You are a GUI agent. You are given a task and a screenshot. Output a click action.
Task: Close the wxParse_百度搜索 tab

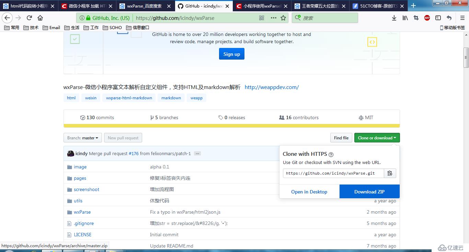(168, 6)
